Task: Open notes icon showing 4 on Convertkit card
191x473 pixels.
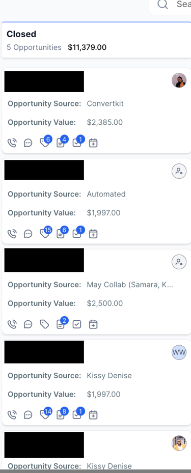Action: (x=61, y=143)
